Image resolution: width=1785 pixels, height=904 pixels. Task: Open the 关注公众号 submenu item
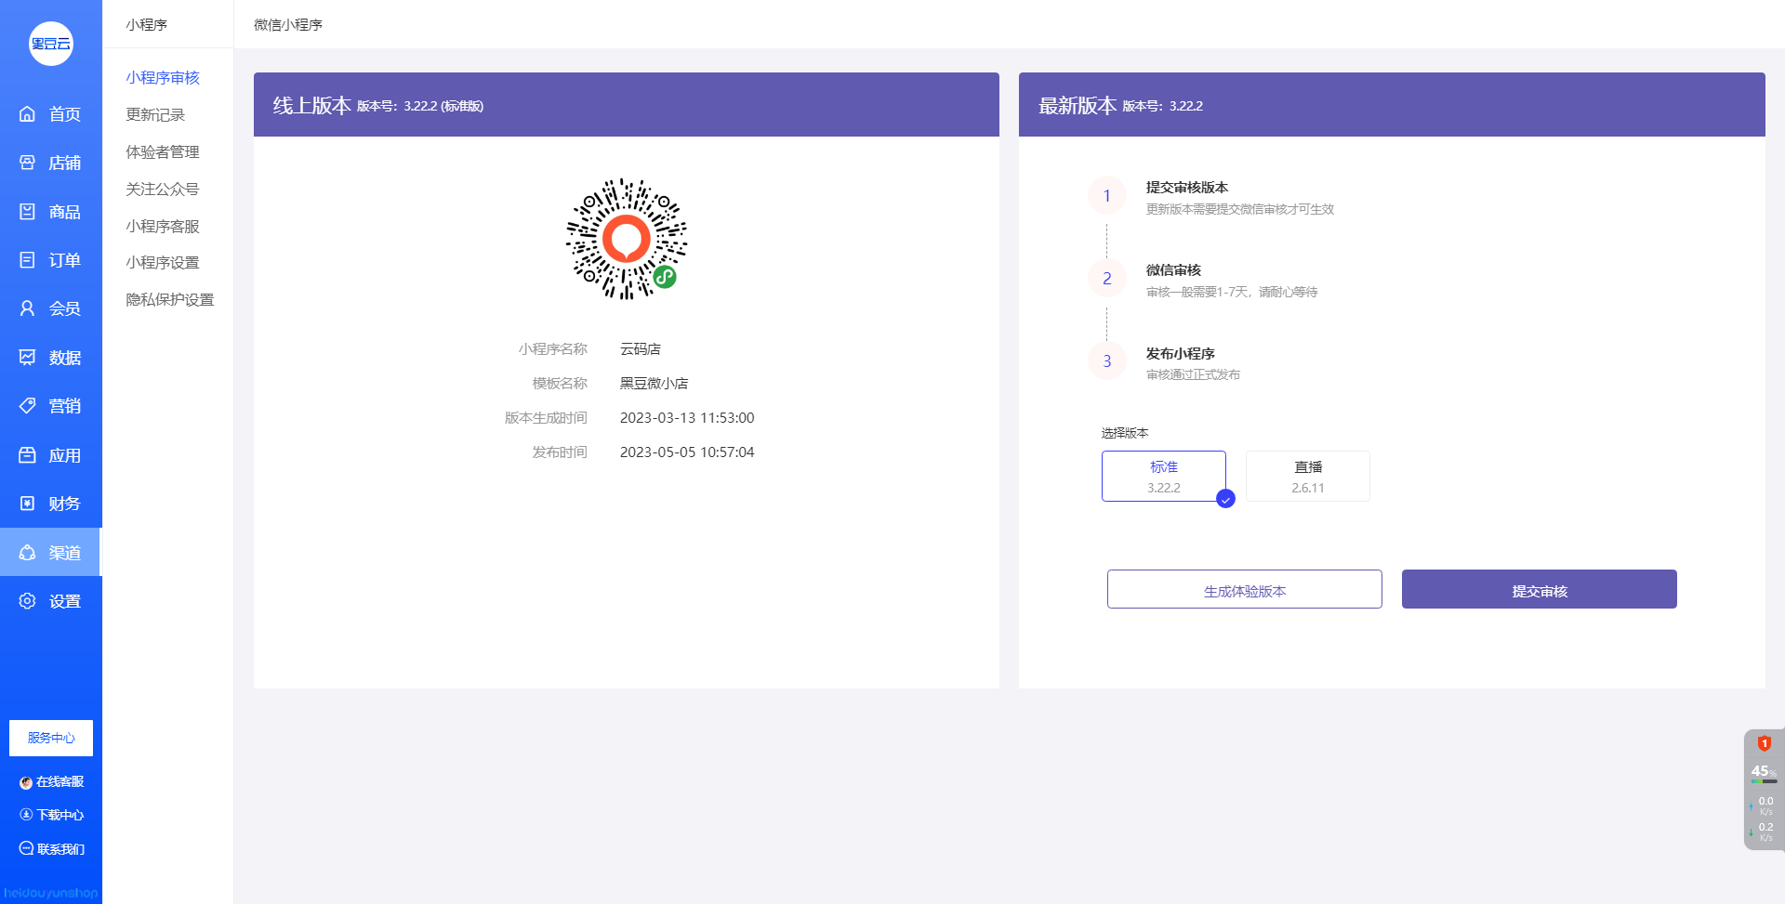(163, 190)
